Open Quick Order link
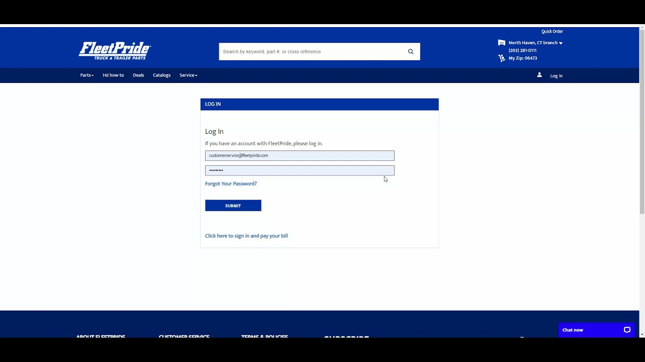This screenshot has width=645, height=362. (x=552, y=32)
